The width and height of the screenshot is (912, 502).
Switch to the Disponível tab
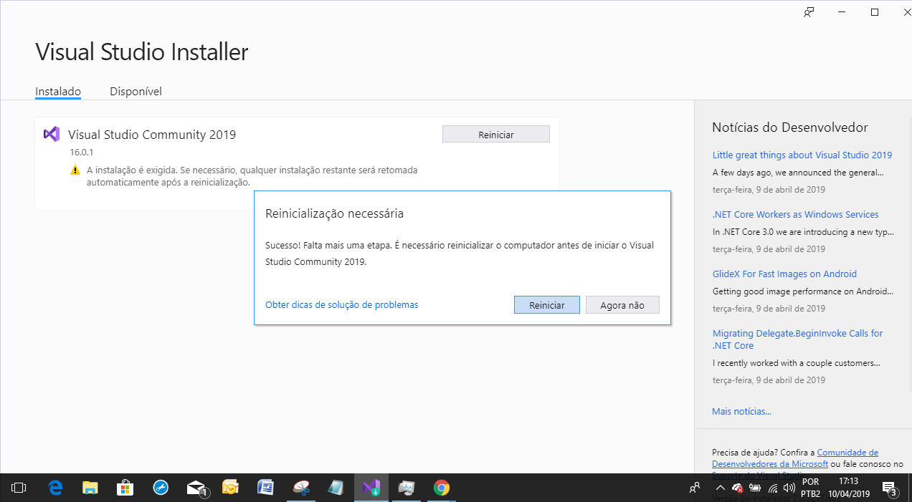136,91
